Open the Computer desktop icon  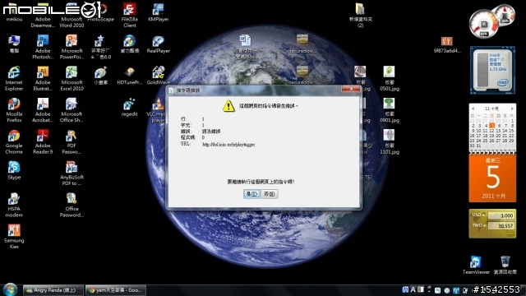coord(14,44)
